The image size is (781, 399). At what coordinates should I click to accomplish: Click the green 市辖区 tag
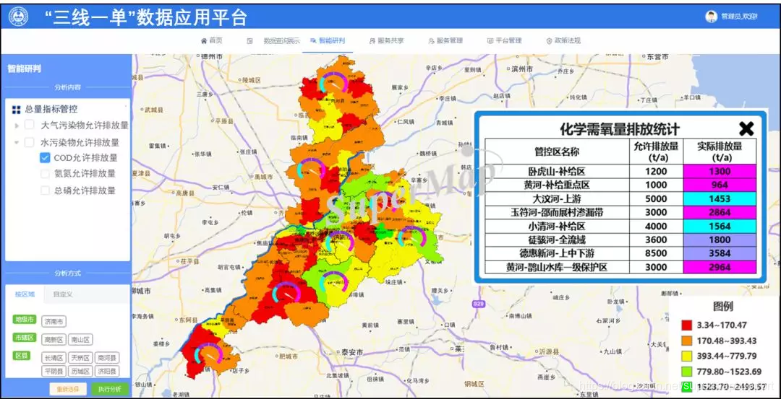pos(25,338)
